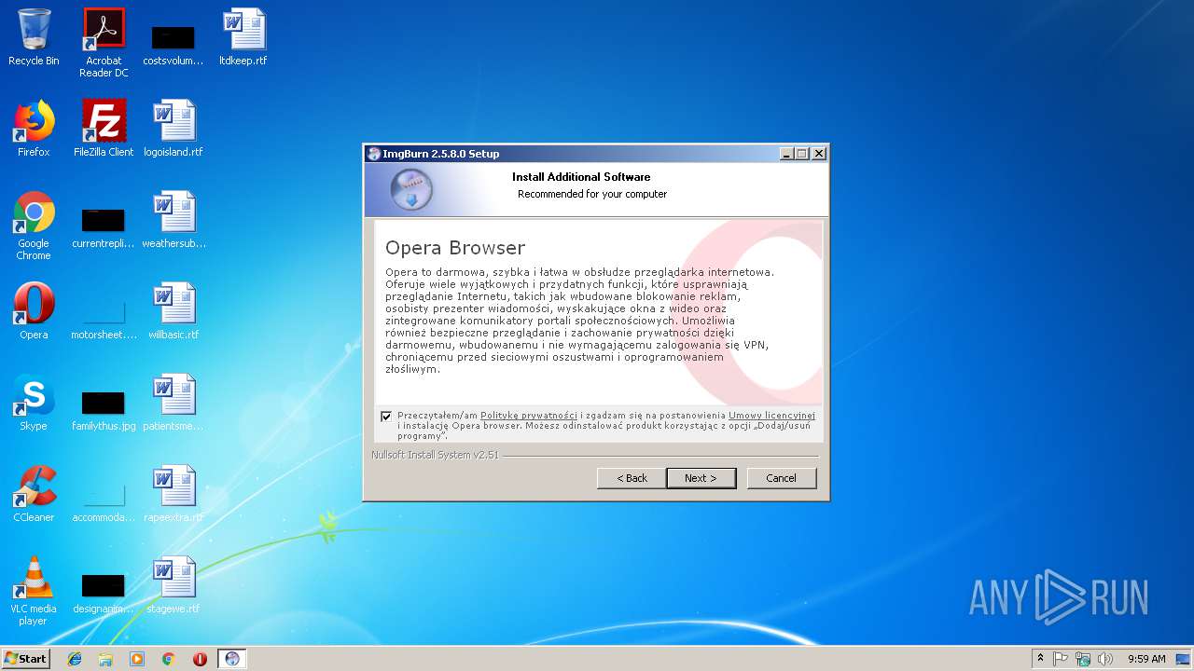This screenshot has height=671, width=1194.
Task: Open FileZilla Client desktop shortcut
Action: [104, 129]
